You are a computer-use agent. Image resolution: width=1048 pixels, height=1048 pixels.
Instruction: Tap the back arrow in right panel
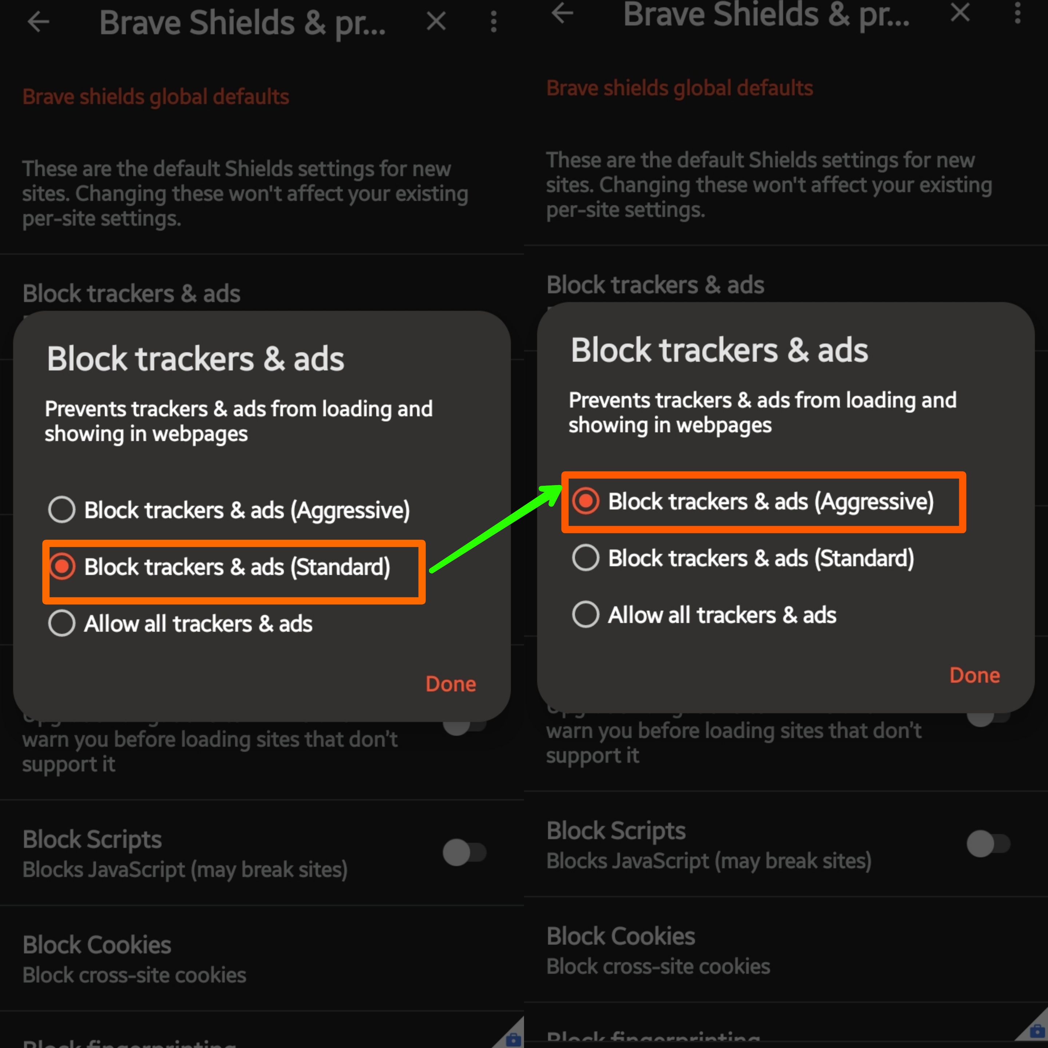(562, 13)
